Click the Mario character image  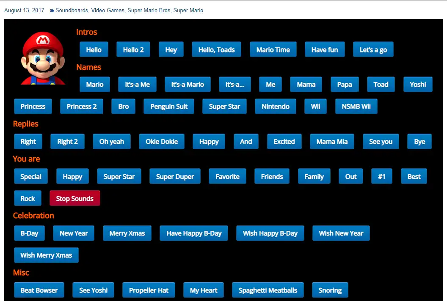(x=43, y=58)
